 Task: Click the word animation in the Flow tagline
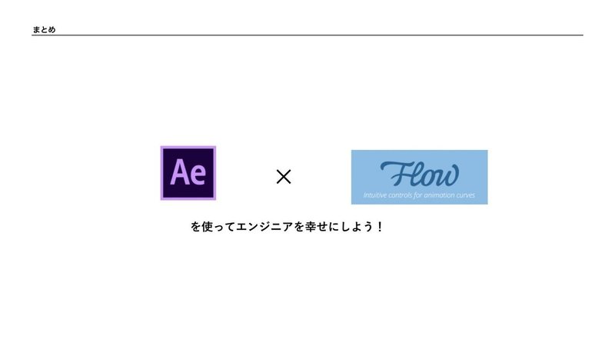(x=437, y=195)
